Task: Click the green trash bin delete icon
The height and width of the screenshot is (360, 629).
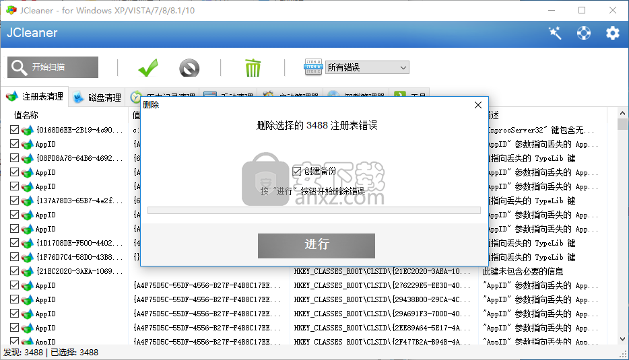Action: 253,67
